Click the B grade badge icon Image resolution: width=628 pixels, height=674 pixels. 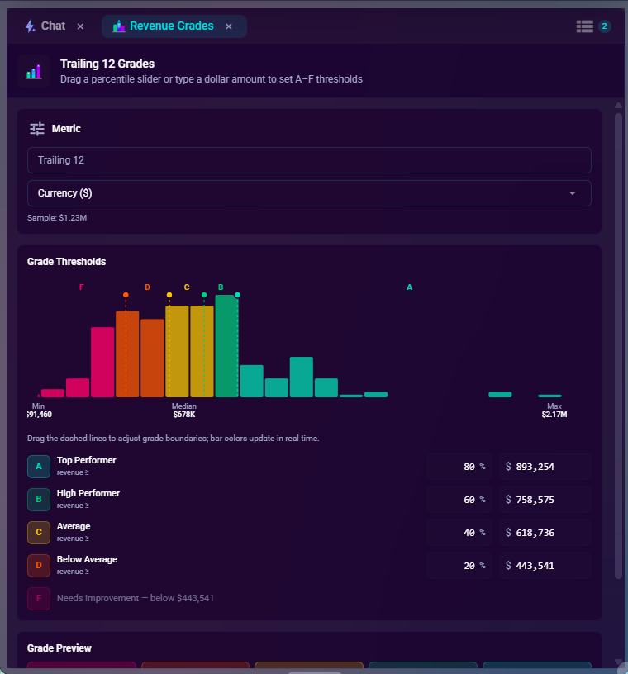click(x=39, y=500)
